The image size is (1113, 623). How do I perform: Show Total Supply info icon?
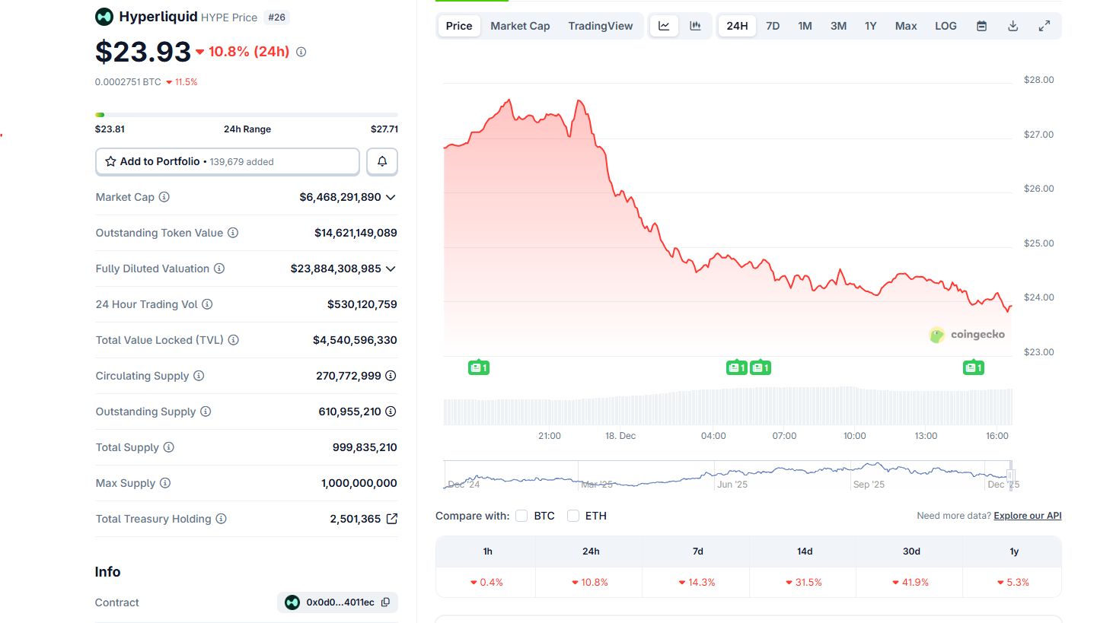click(x=169, y=447)
